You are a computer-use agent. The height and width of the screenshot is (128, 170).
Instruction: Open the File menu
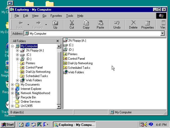(17, 16)
